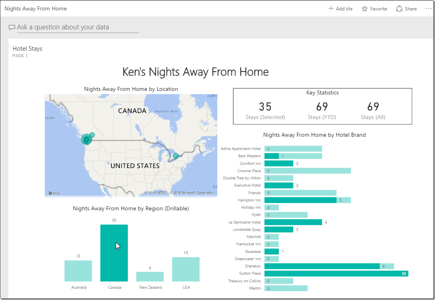Click the 35 Stays (Selected) card
Viewport: 435px width, 300px height.
pos(265,110)
